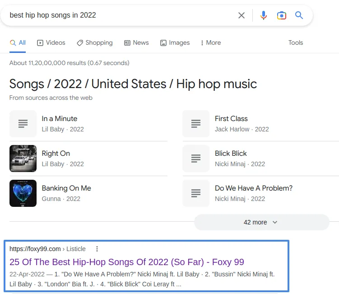Switch to the Shopping tab
The width and height of the screenshot is (339, 294).
click(95, 42)
